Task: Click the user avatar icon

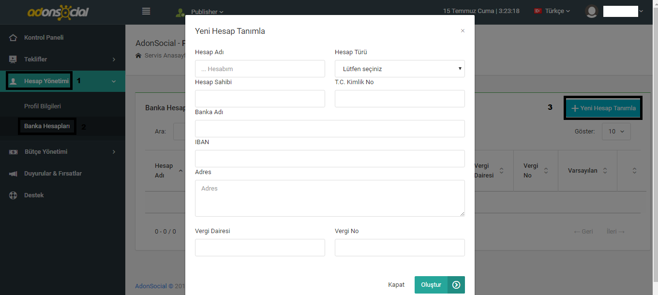Action: 592,11
